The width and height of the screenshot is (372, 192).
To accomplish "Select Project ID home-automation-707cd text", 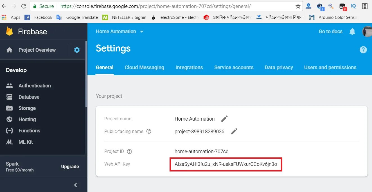I will tap(202, 152).
